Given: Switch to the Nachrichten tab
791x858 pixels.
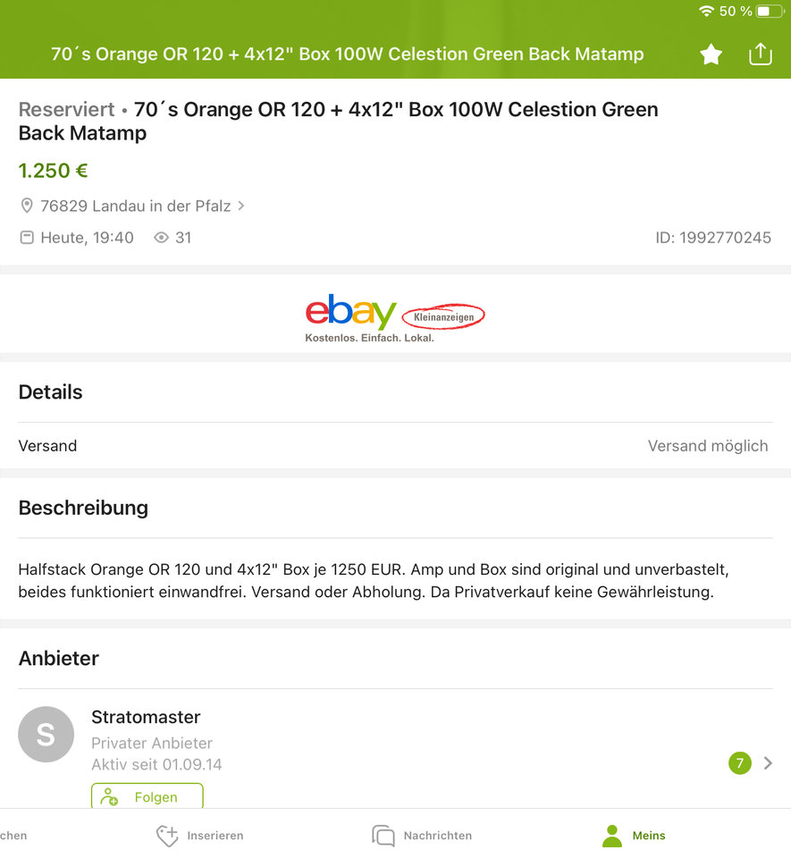Looking at the screenshot, I should pyautogui.click(x=422, y=836).
